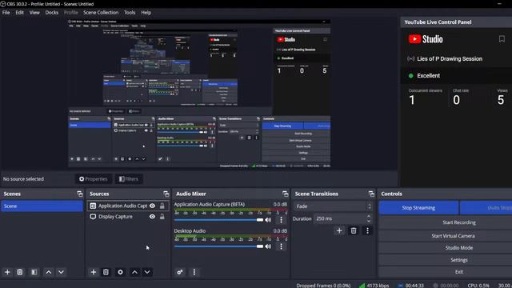Mute Desktop Audio speaker icon
Image resolution: width=512 pixels, height=288 pixels.
(x=268, y=246)
